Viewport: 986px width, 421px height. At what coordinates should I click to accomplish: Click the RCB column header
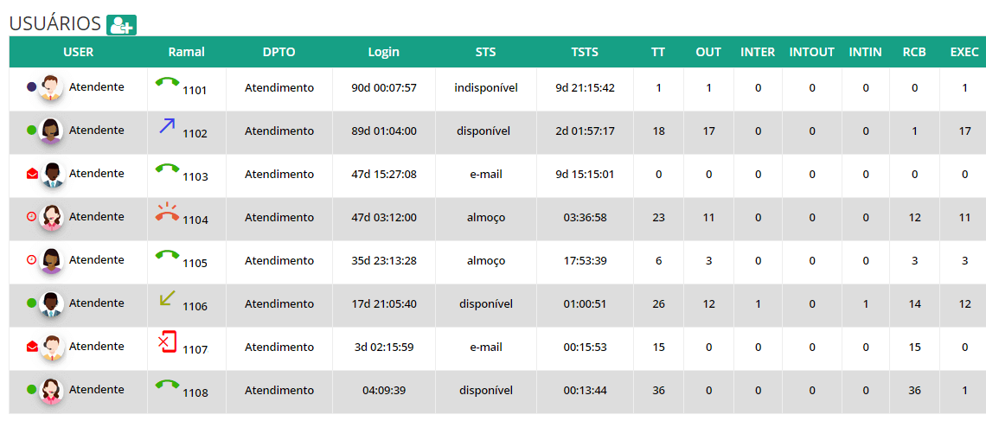tap(914, 52)
